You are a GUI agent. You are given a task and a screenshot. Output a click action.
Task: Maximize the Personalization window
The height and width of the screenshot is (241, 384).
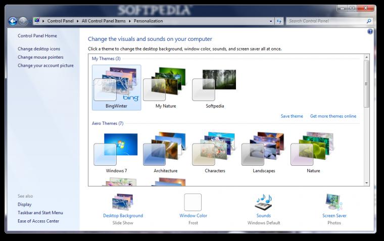click(x=352, y=8)
